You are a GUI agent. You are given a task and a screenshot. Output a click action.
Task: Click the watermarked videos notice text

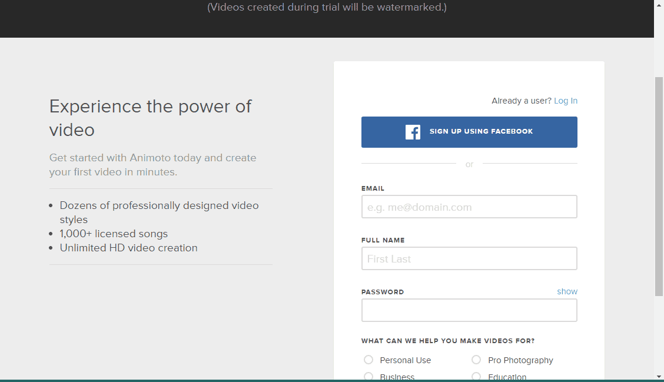(327, 7)
